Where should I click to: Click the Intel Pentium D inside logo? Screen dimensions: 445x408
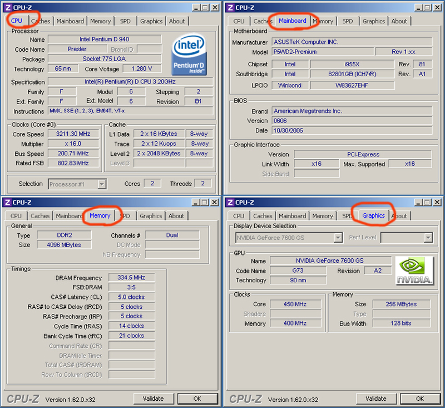pyautogui.click(x=189, y=54)
